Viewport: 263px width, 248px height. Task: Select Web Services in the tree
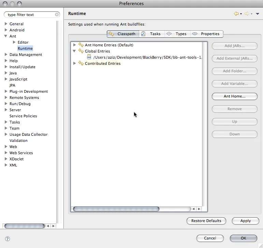point(21,153)
